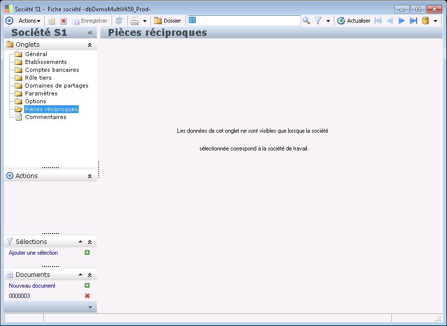
Task: Go to the last record
Action: tap(414, 21)
